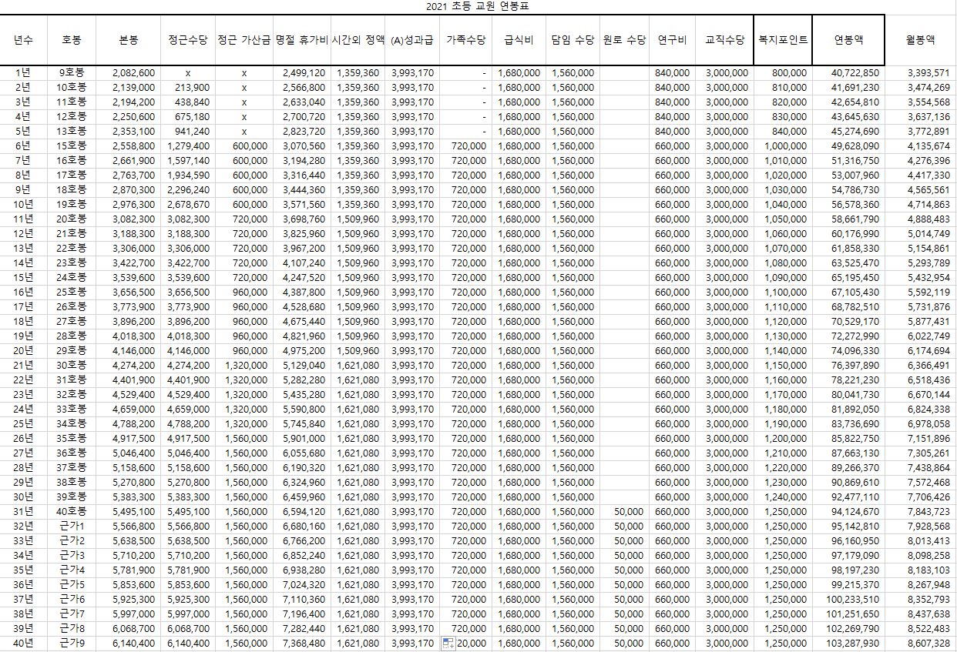
Task: Click the 1년 row label
Action: tap(23, 72)
